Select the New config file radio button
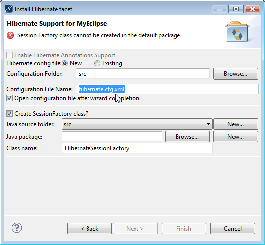This screenshot has width=265, height=245. pos(65,63)
